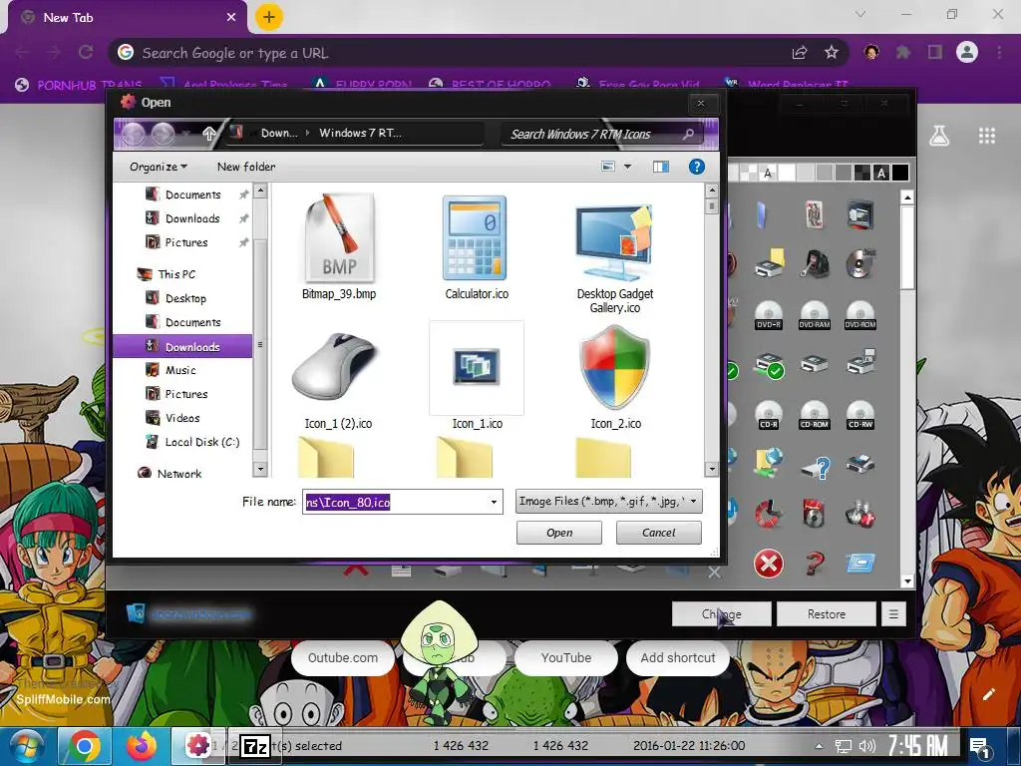Select the CD-R disc icon in the grid
Screen dimensions: 1021x766
[x=769, y=415]
